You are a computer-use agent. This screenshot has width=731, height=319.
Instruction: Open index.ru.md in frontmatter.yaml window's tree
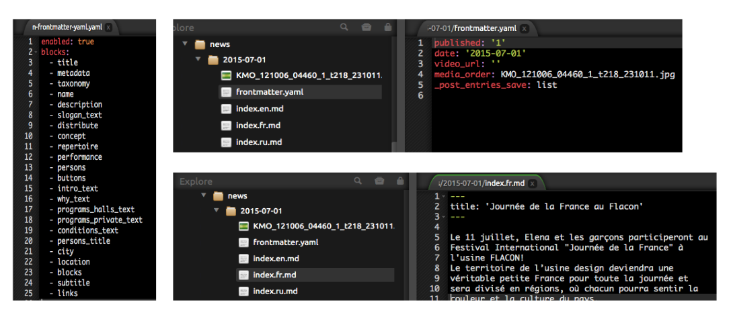(259, 142)
